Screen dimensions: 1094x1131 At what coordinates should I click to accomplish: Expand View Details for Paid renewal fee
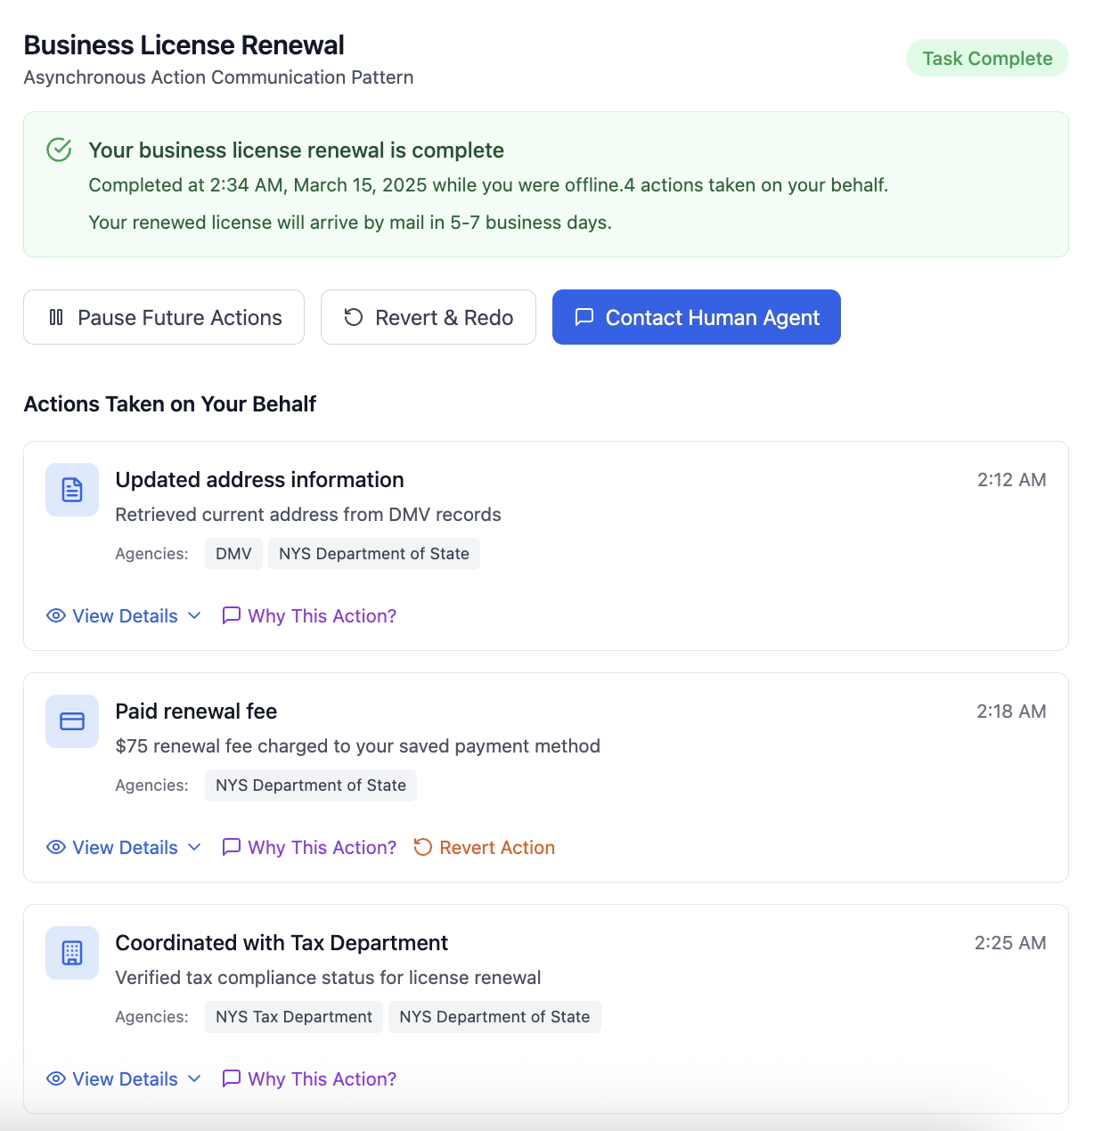(124, 847)
